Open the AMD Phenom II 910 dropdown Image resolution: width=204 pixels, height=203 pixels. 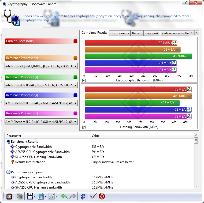(x=41, y=122)
